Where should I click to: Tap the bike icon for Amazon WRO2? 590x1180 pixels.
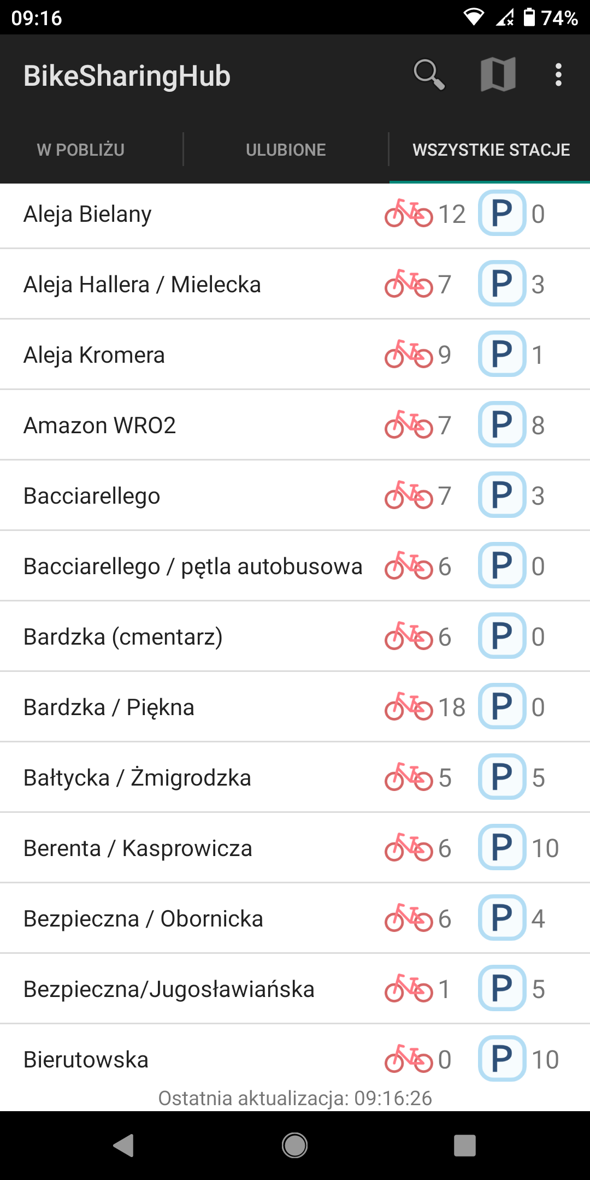(x=408, y=425)
